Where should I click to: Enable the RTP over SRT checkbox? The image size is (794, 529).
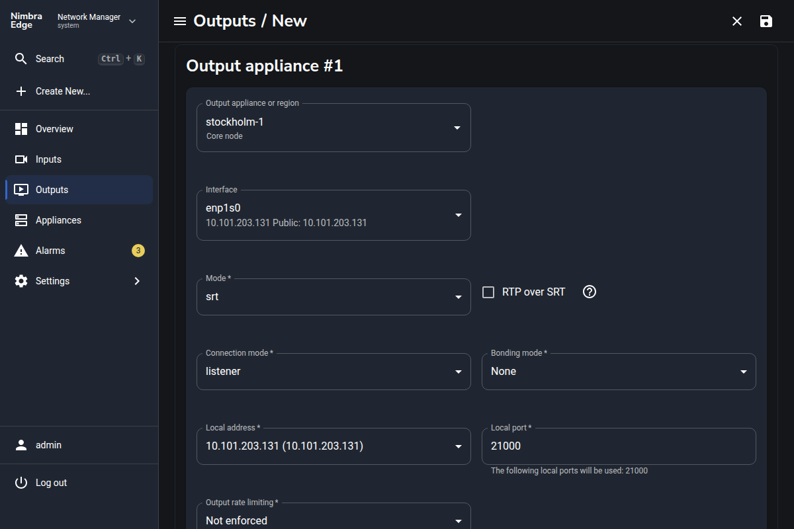point(488,292)
